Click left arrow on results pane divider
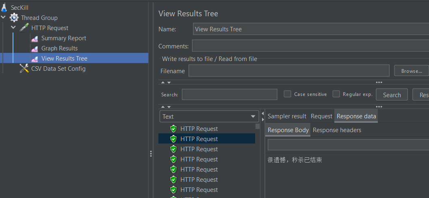 (x=263, y=114)
